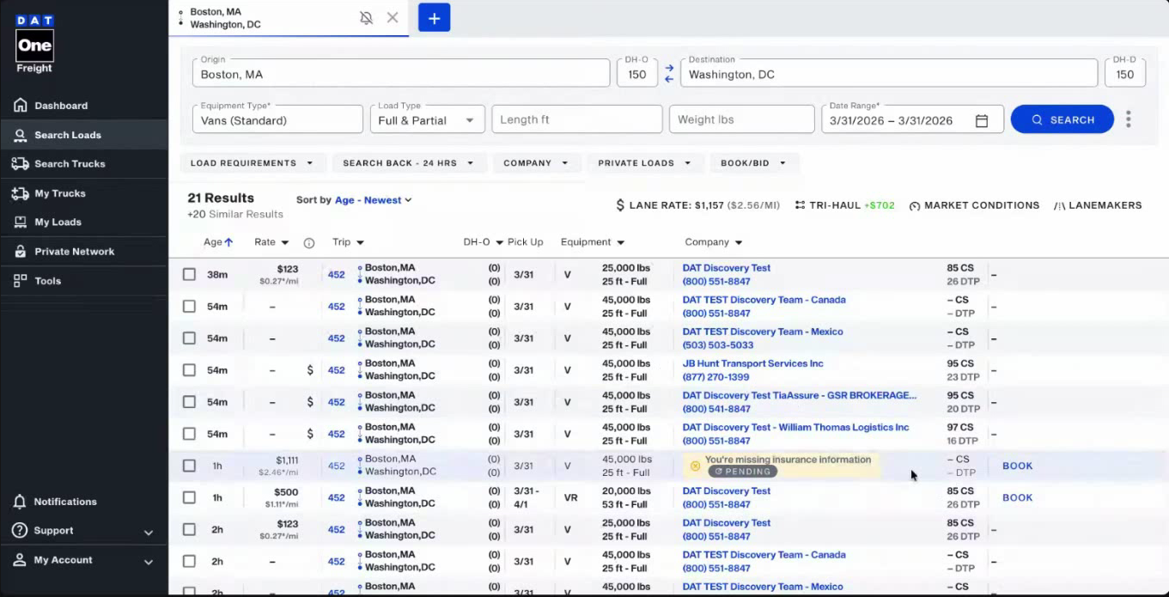Open the Load Requirements filter dropdown

[x=252, y=163]
